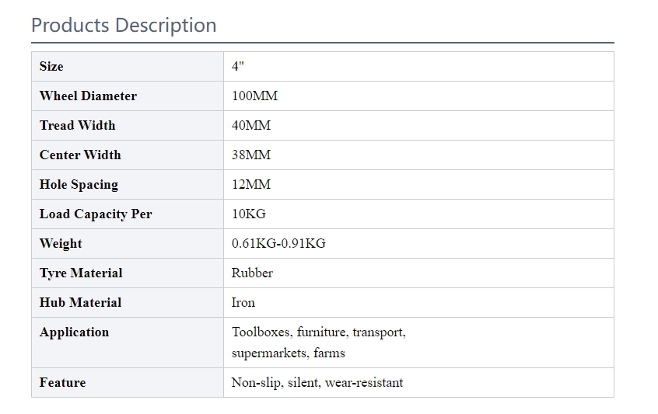The width and height of the screenshot is (658, 414).
Task: Click the 10KG value
Action: [248, 214]
